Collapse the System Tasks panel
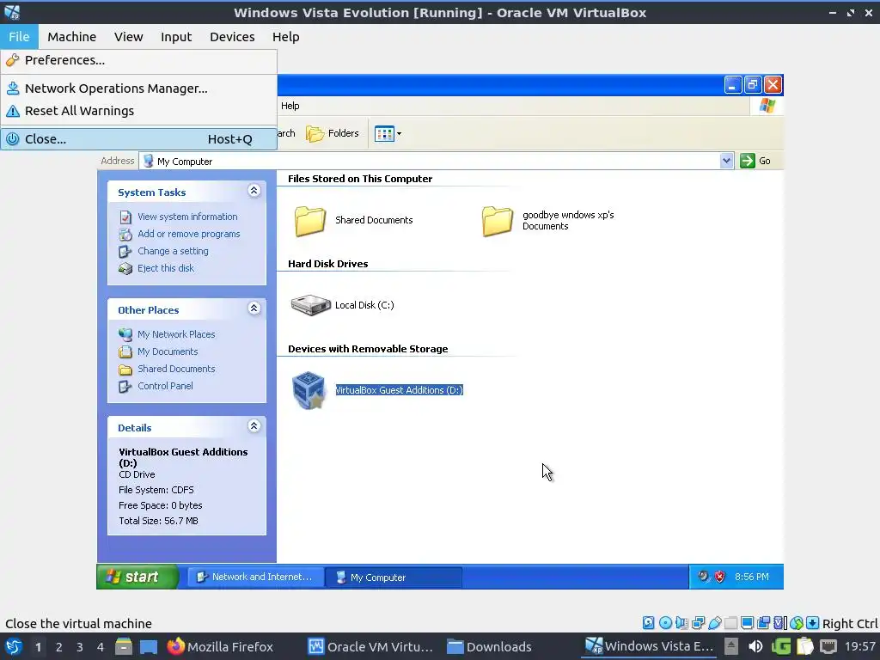Viewport: 880px width, 660px height. pos(254,191)
